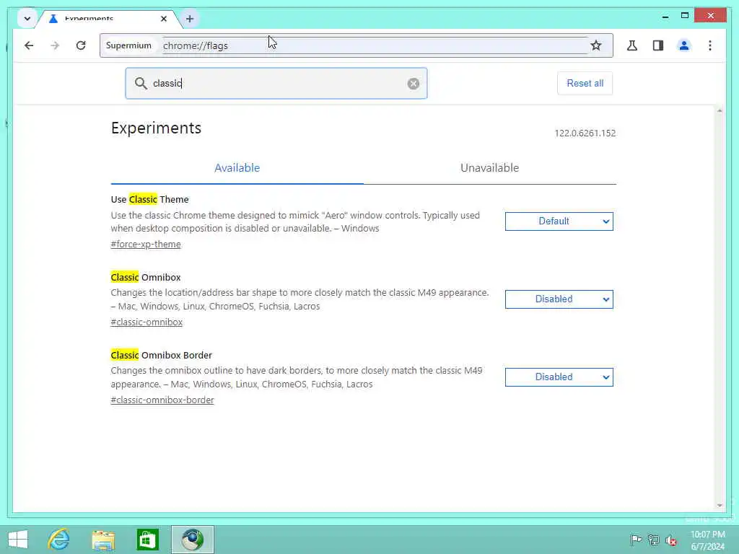
Task: Click the Classic Omnibox heading
Action: (x=146, y=277)
